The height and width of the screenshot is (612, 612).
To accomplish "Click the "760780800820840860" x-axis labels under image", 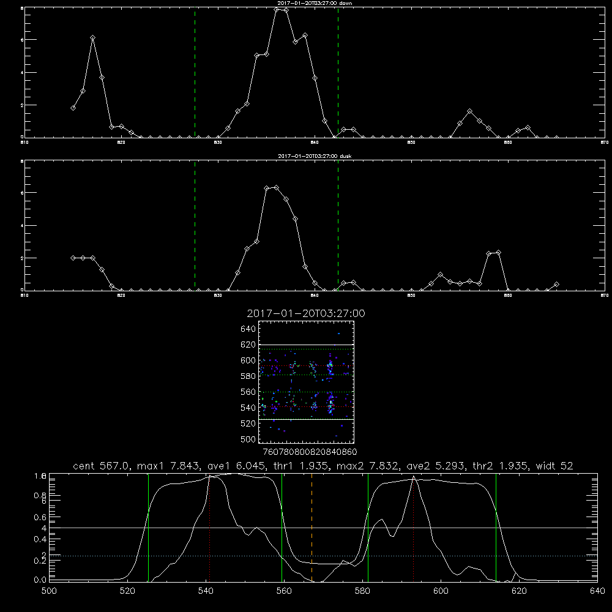I will [310, 452].
